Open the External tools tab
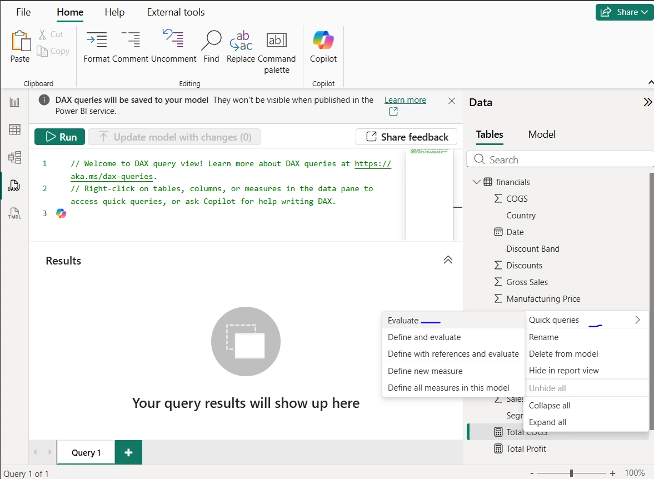Screen dimensions: 654x479 pos(176,12)
